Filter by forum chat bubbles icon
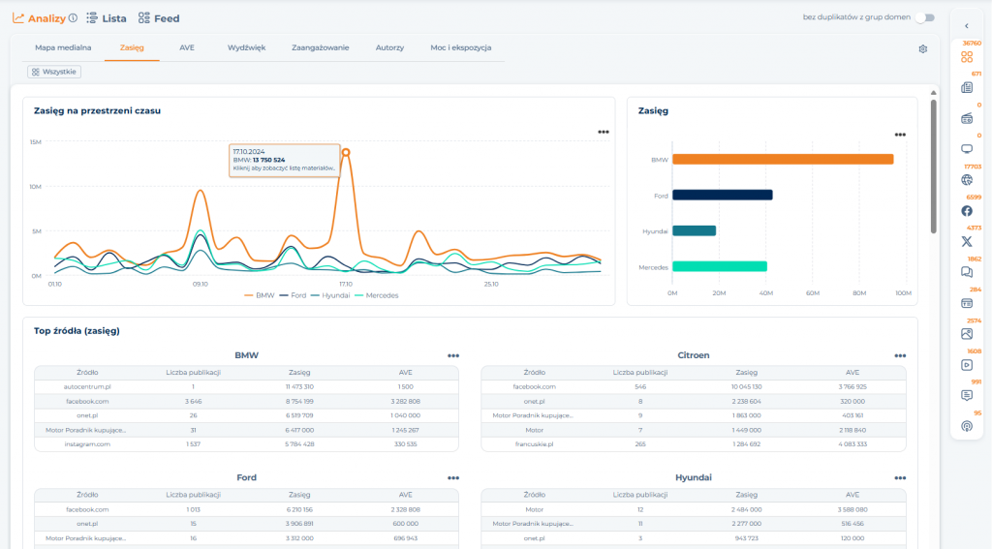 click(x=967, y=272)
